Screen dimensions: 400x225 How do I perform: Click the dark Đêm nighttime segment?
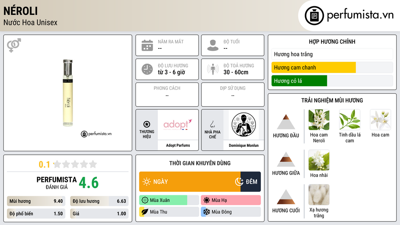click(250, 182)
